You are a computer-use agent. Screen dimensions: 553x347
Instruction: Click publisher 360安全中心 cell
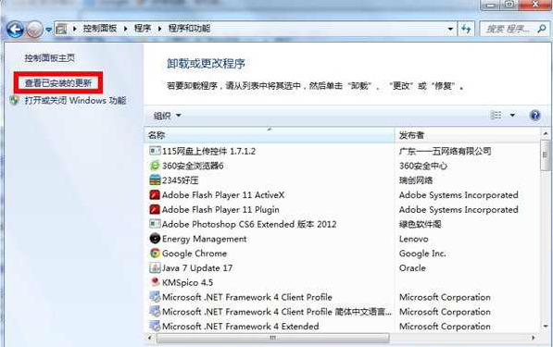click(x=423, y=166)
